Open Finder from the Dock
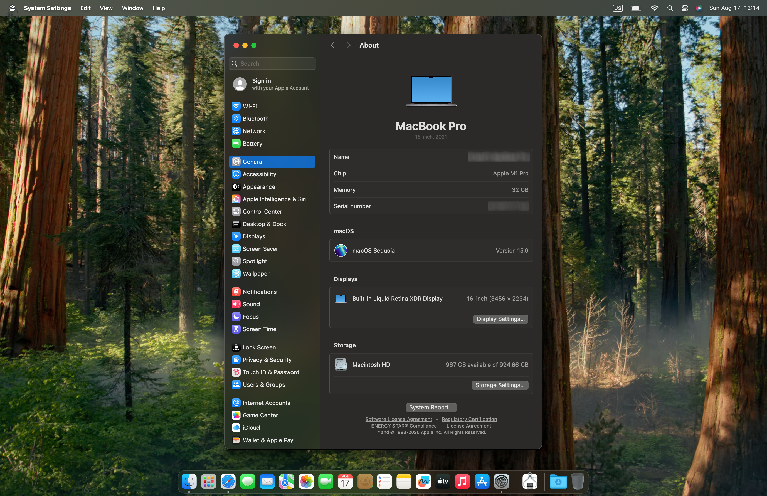 tap(189, 481)
